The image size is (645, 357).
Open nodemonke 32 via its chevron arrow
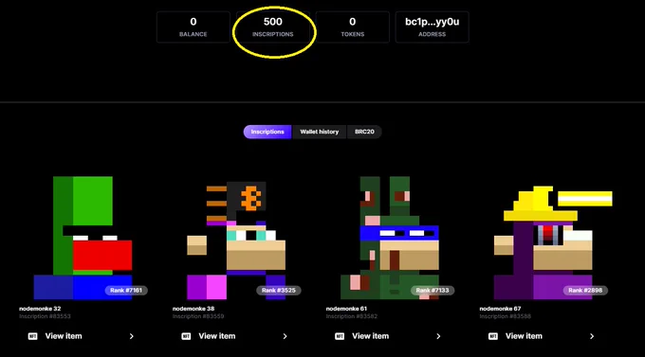point(132,336)
